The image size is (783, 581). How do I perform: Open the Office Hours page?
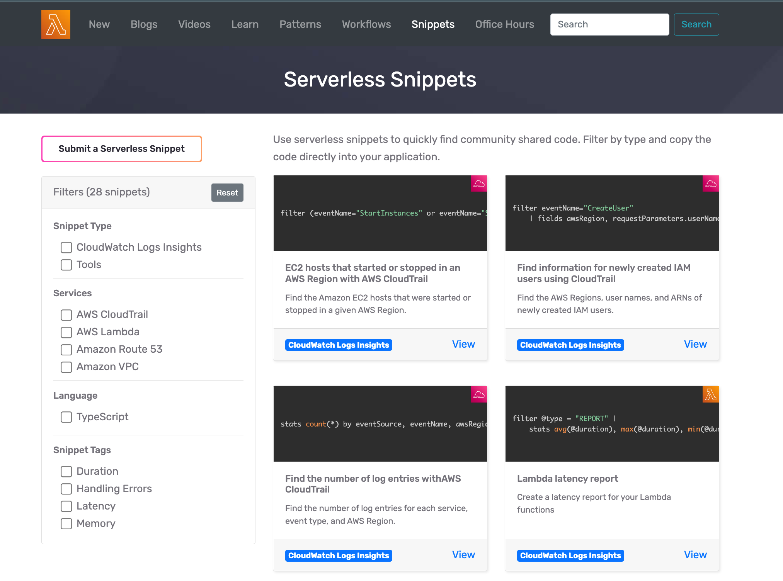(x=504, y=24)
